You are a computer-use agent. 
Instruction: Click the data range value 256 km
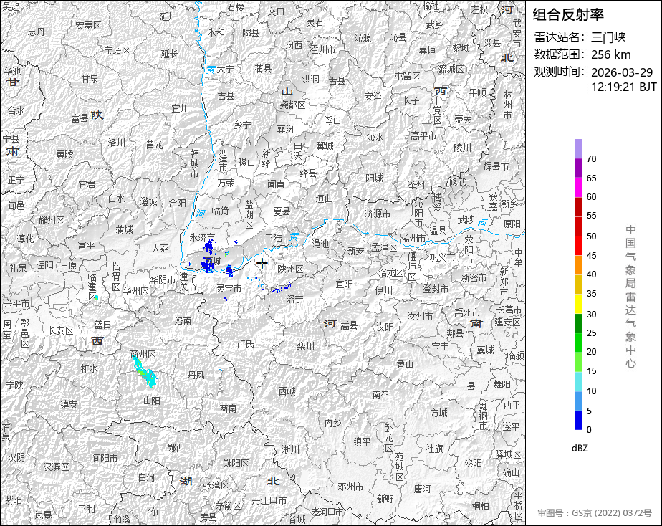pyautogui.click(x=611, y=54)
